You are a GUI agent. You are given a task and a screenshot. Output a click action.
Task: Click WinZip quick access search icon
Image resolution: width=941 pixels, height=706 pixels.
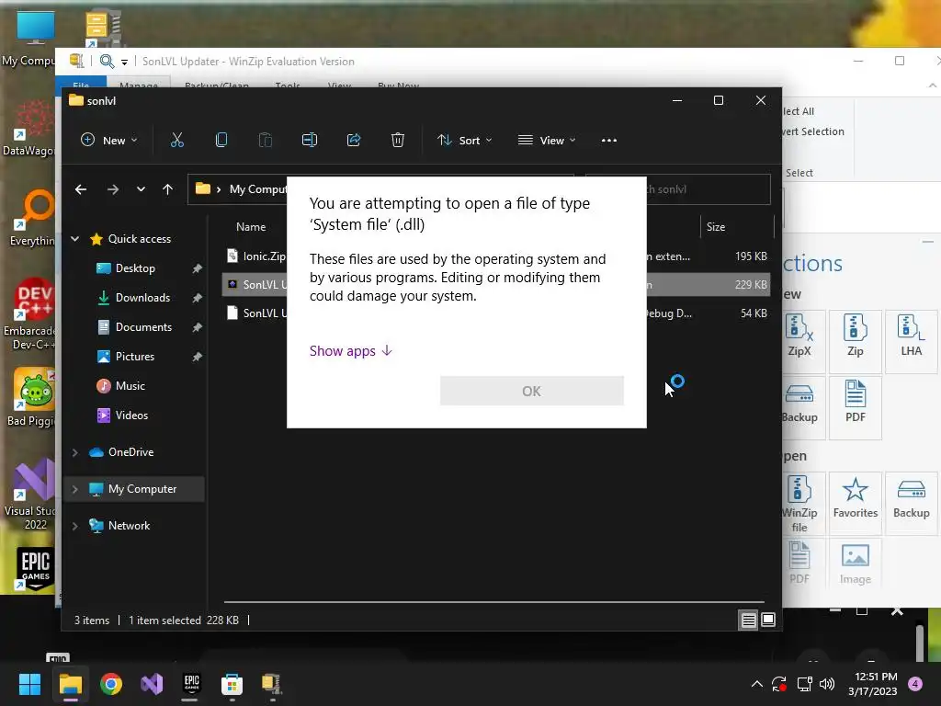point(107,62)
